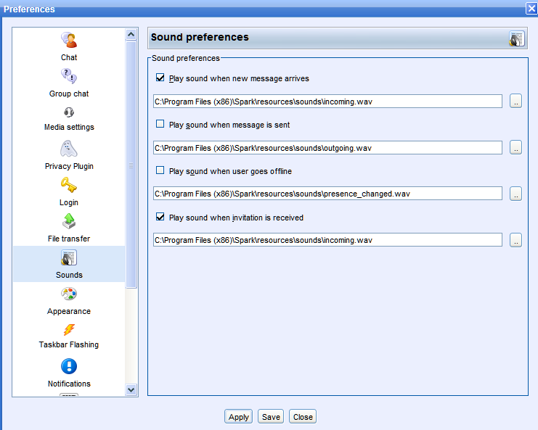Click the sidebar scroll up arrow

[x=131, y=34]
